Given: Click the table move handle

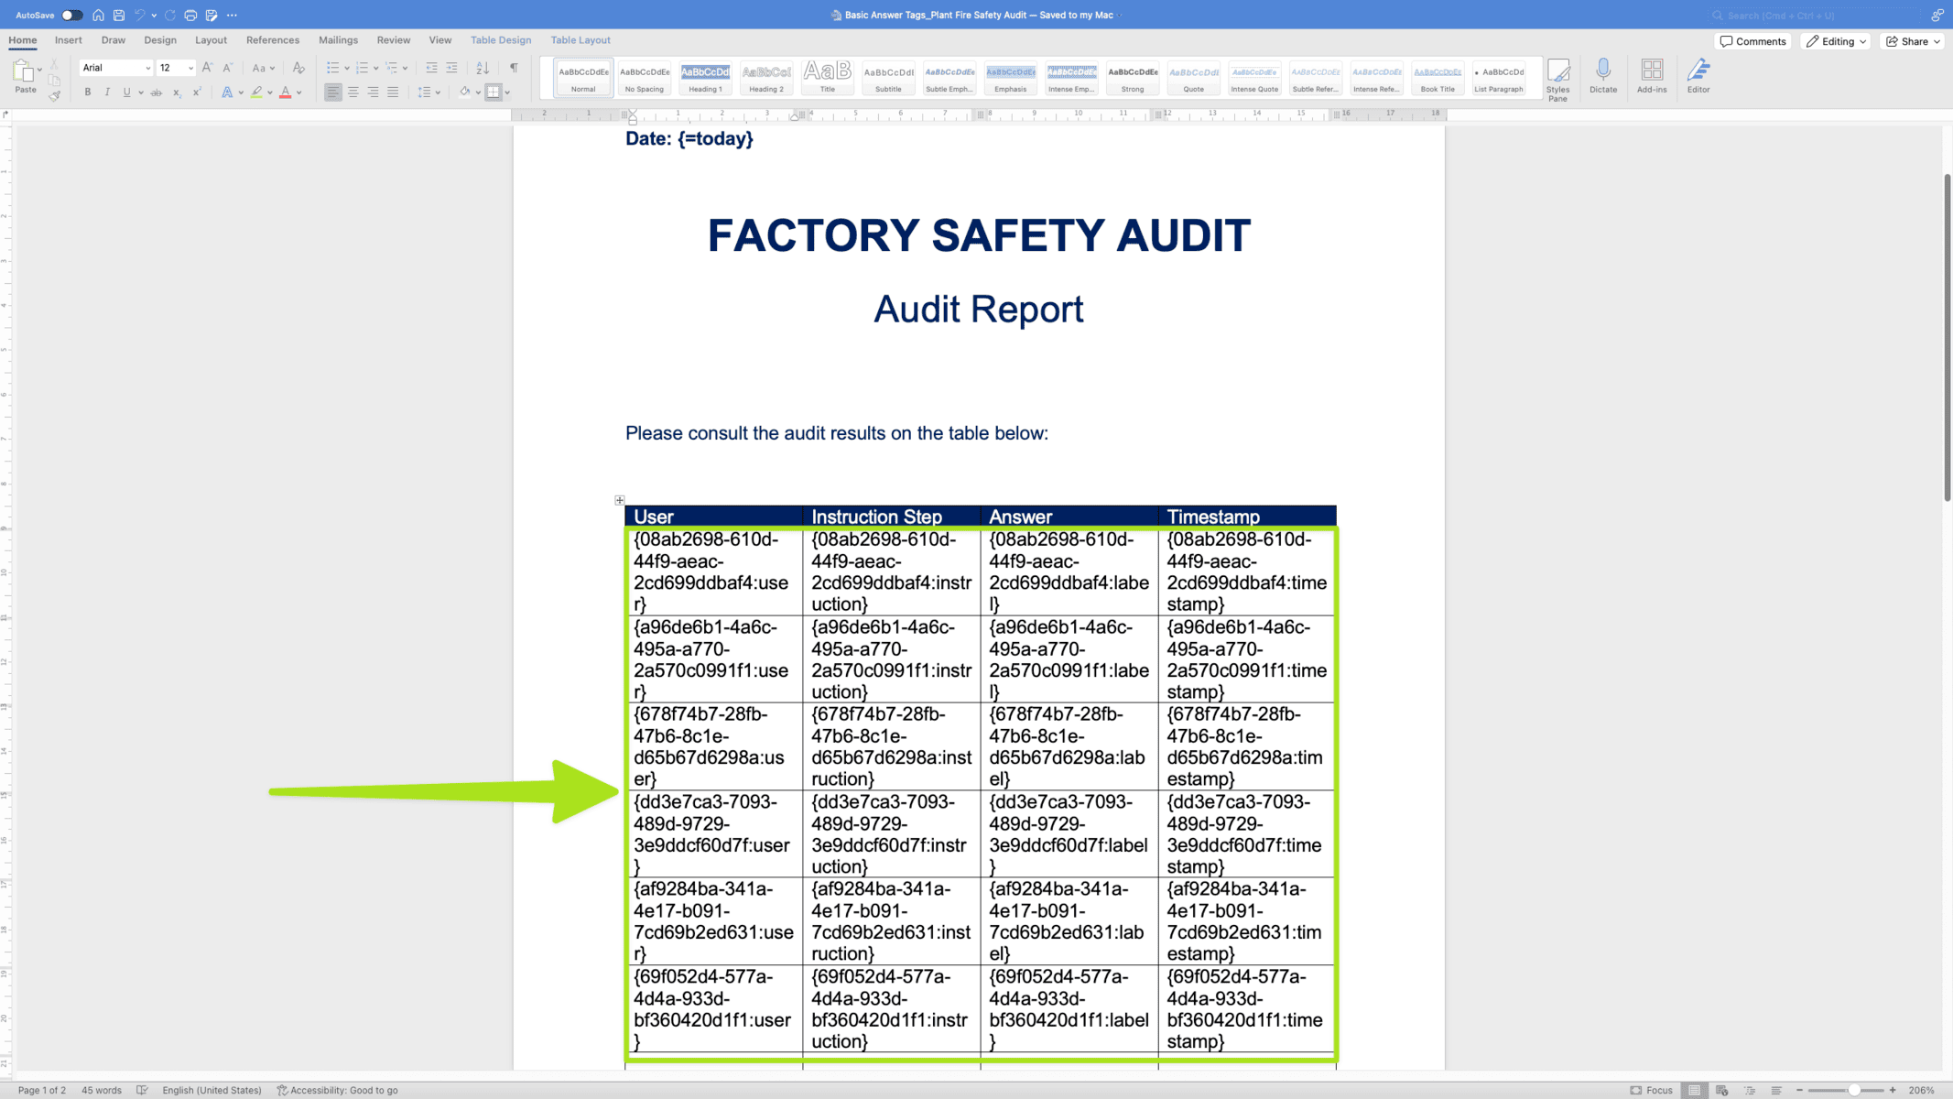Looking at the screenshot, I should (620, 500).
